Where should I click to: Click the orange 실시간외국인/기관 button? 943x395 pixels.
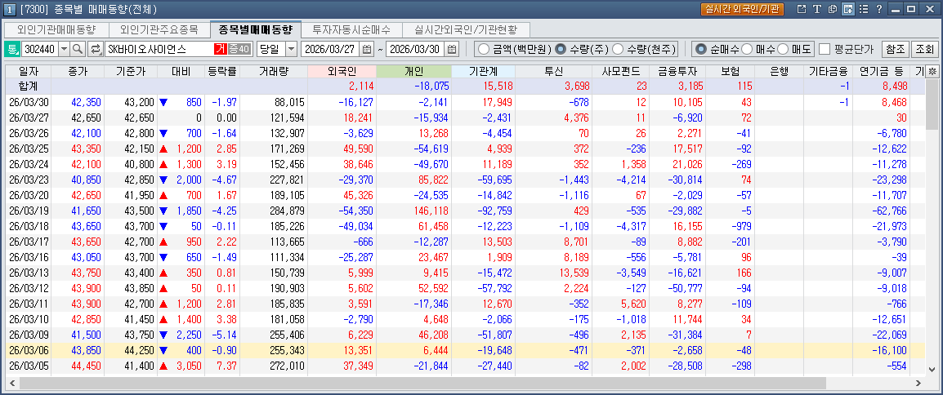coord(742,9)
